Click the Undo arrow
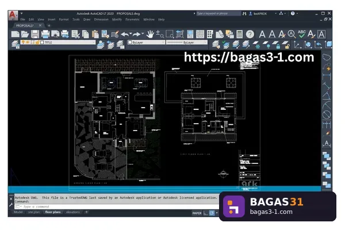 (x=125, y=34)
